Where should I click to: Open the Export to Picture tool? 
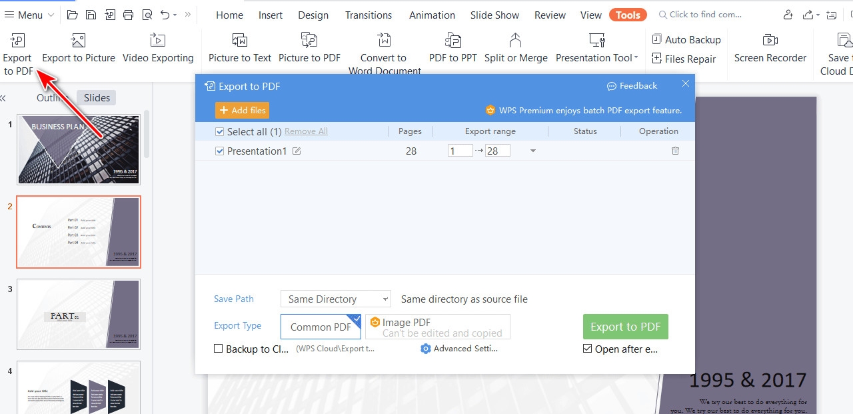pyautogui.click(x=79, y=48)
